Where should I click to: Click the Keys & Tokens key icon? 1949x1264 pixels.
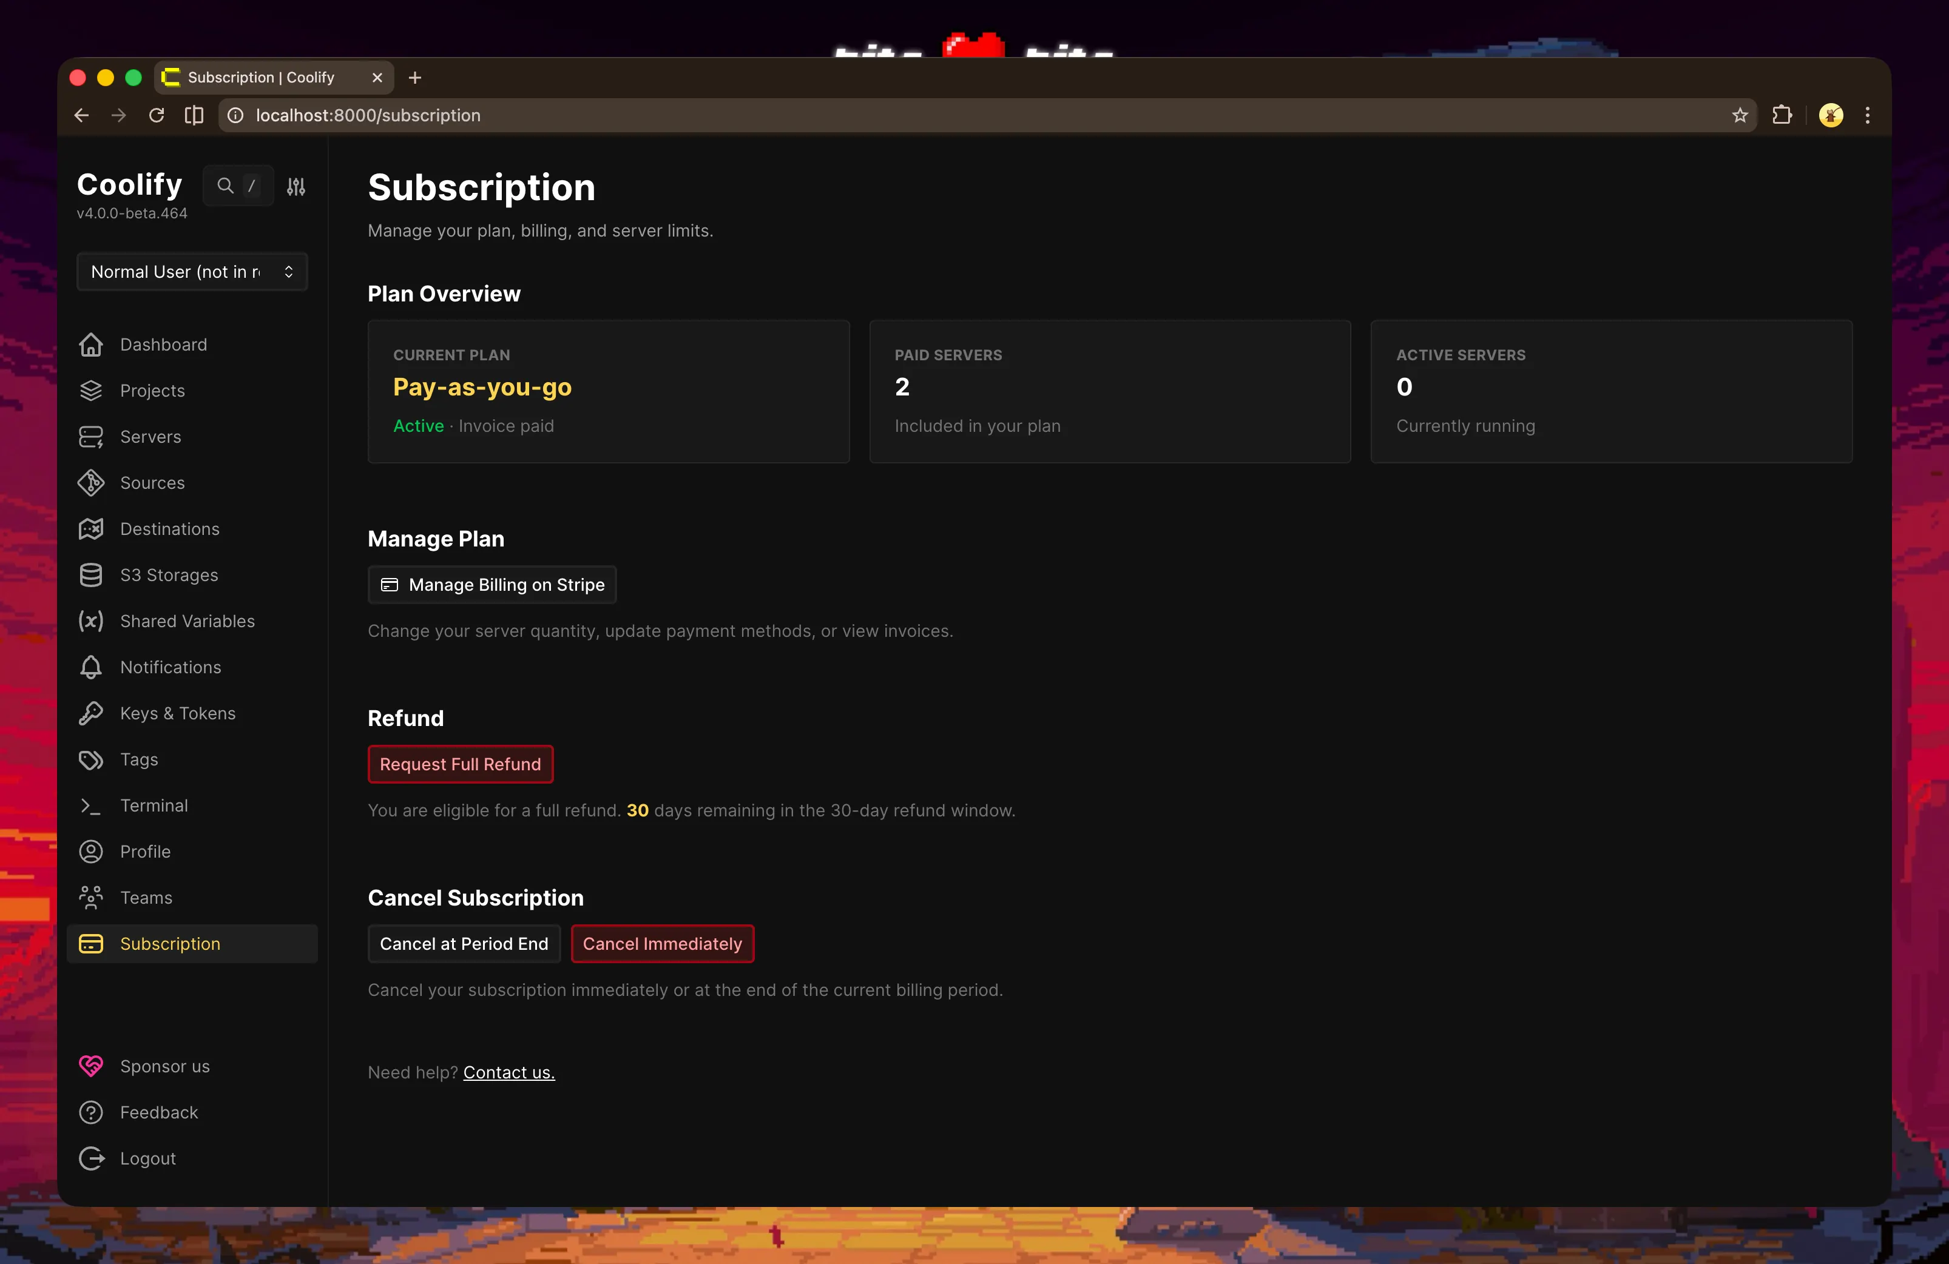(x=91, y=713)
